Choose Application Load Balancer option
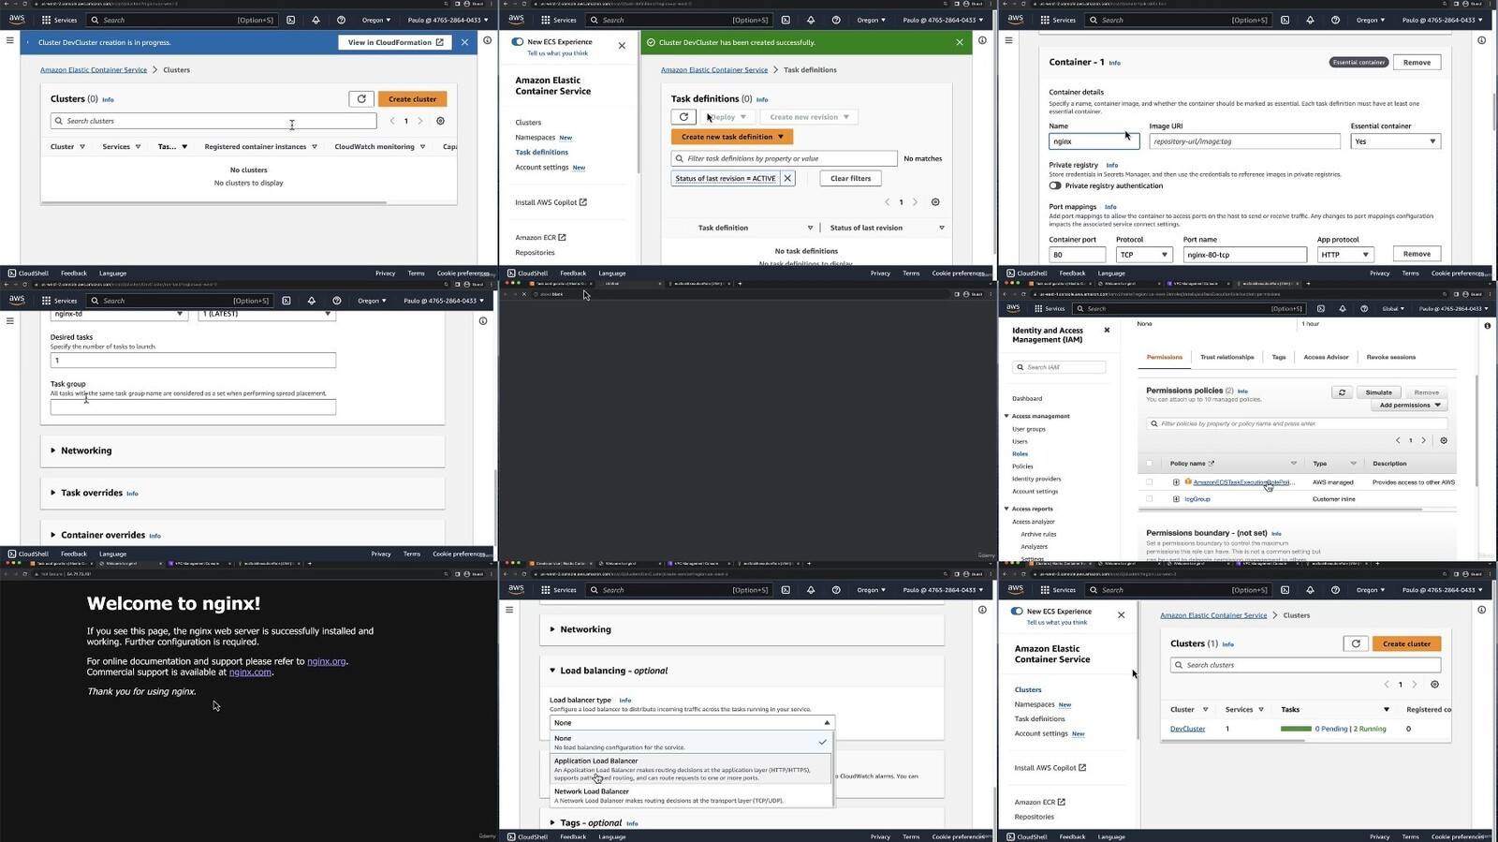 pyautogui.click(x=691, y=769)
